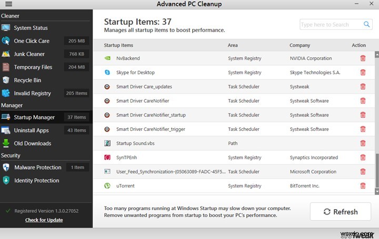Delete the uTorrent startup item
This screenshot has width=379, height=239.
pyautogui.click(x=363, y=185)
